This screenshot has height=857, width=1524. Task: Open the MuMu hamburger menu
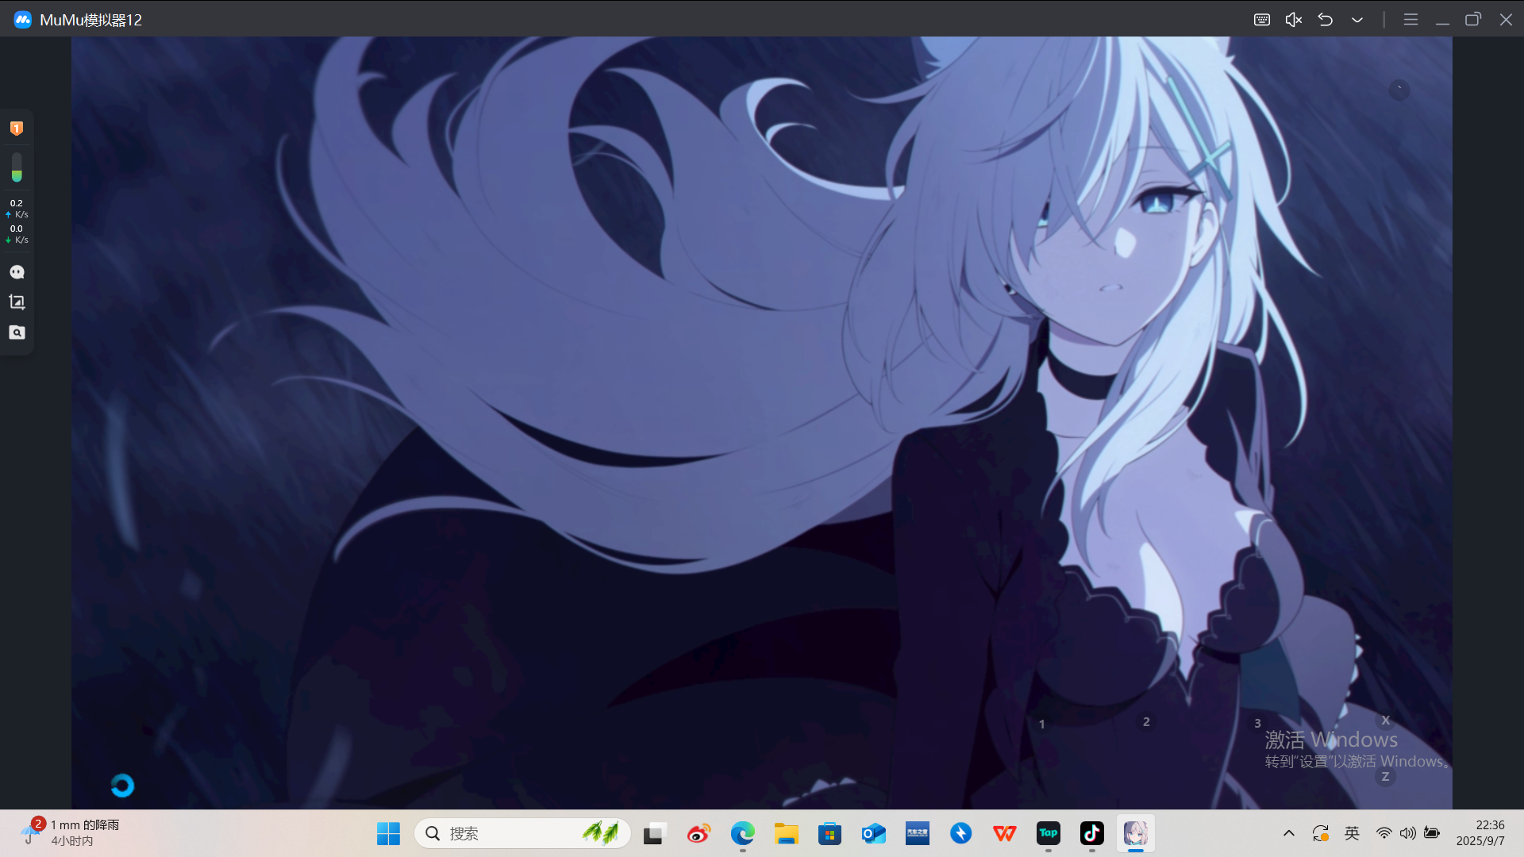(x=1410, y=20)
